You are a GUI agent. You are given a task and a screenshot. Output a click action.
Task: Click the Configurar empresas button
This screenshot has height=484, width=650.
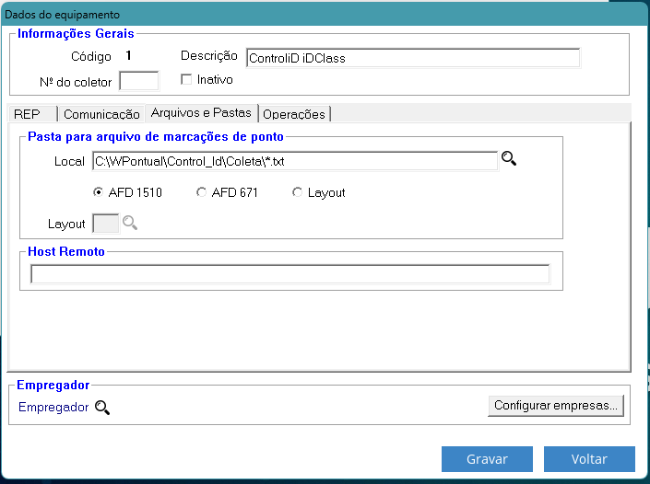click(x=557, y=405)
